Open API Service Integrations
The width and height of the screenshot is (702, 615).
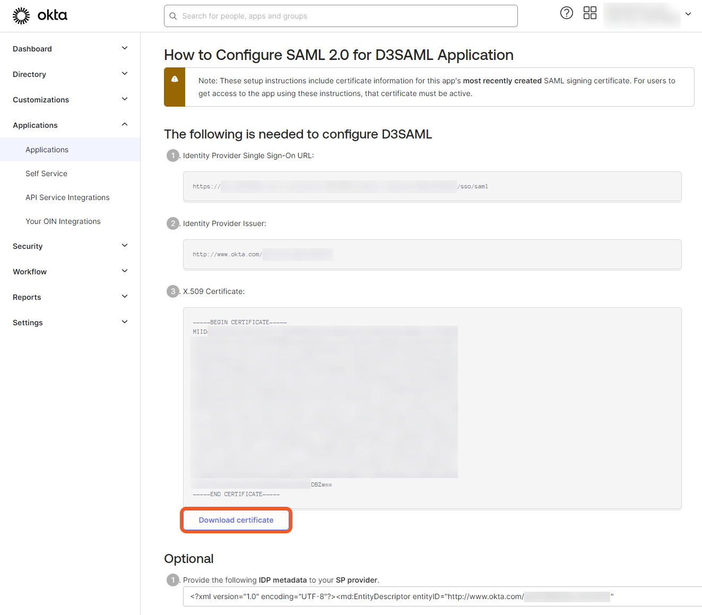67,197
